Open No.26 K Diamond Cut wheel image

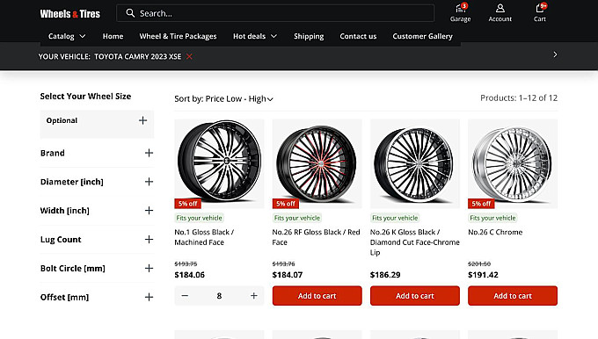click(415, 163)
